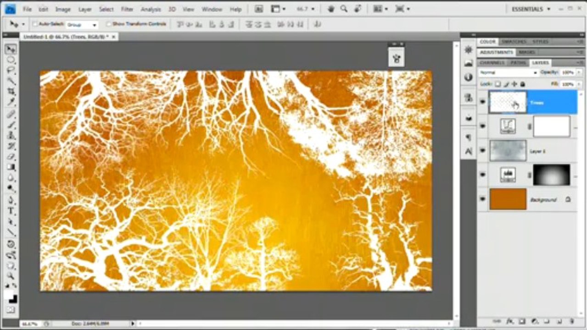Viewport: 587px width, 330px height.
Task: Enable Show Transform Controls checkbox
Action: pyautogui.click(x=108, y=24)
